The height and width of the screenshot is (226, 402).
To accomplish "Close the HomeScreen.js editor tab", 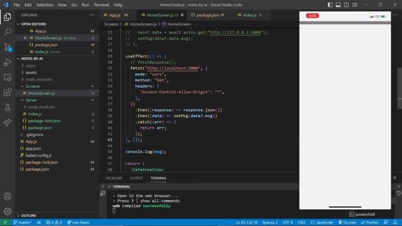I will pyautogui.click(x=182, y=15).
